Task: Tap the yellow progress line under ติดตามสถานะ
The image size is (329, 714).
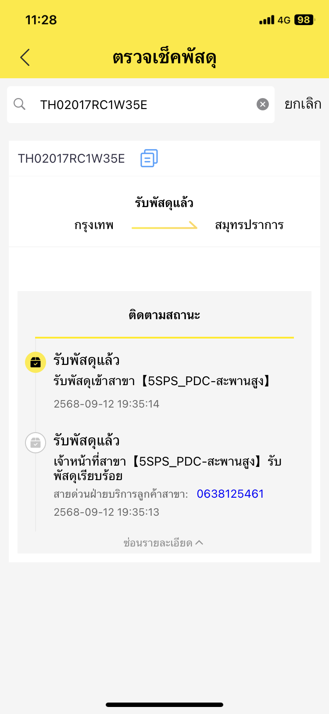Action: pos(164,338)
